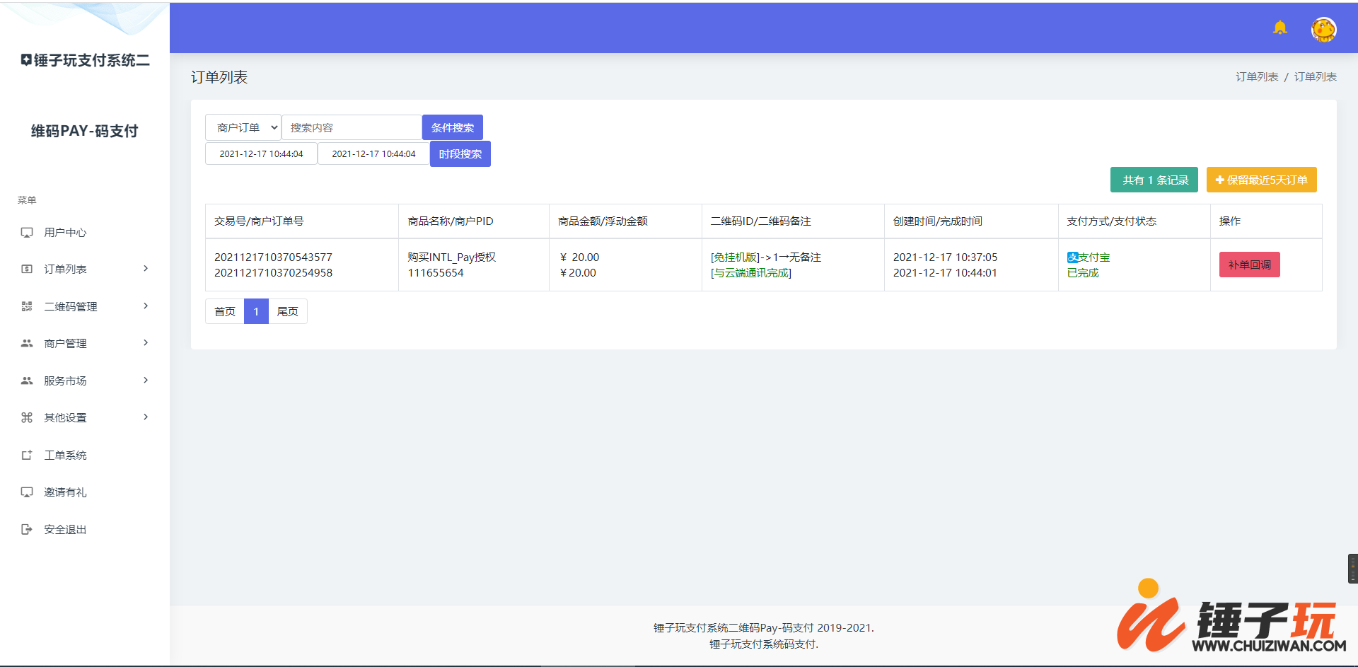The width and height of the screenshot is (1358, 667).
Task: Select page 1 in pagination
Action: coord(256,311)
